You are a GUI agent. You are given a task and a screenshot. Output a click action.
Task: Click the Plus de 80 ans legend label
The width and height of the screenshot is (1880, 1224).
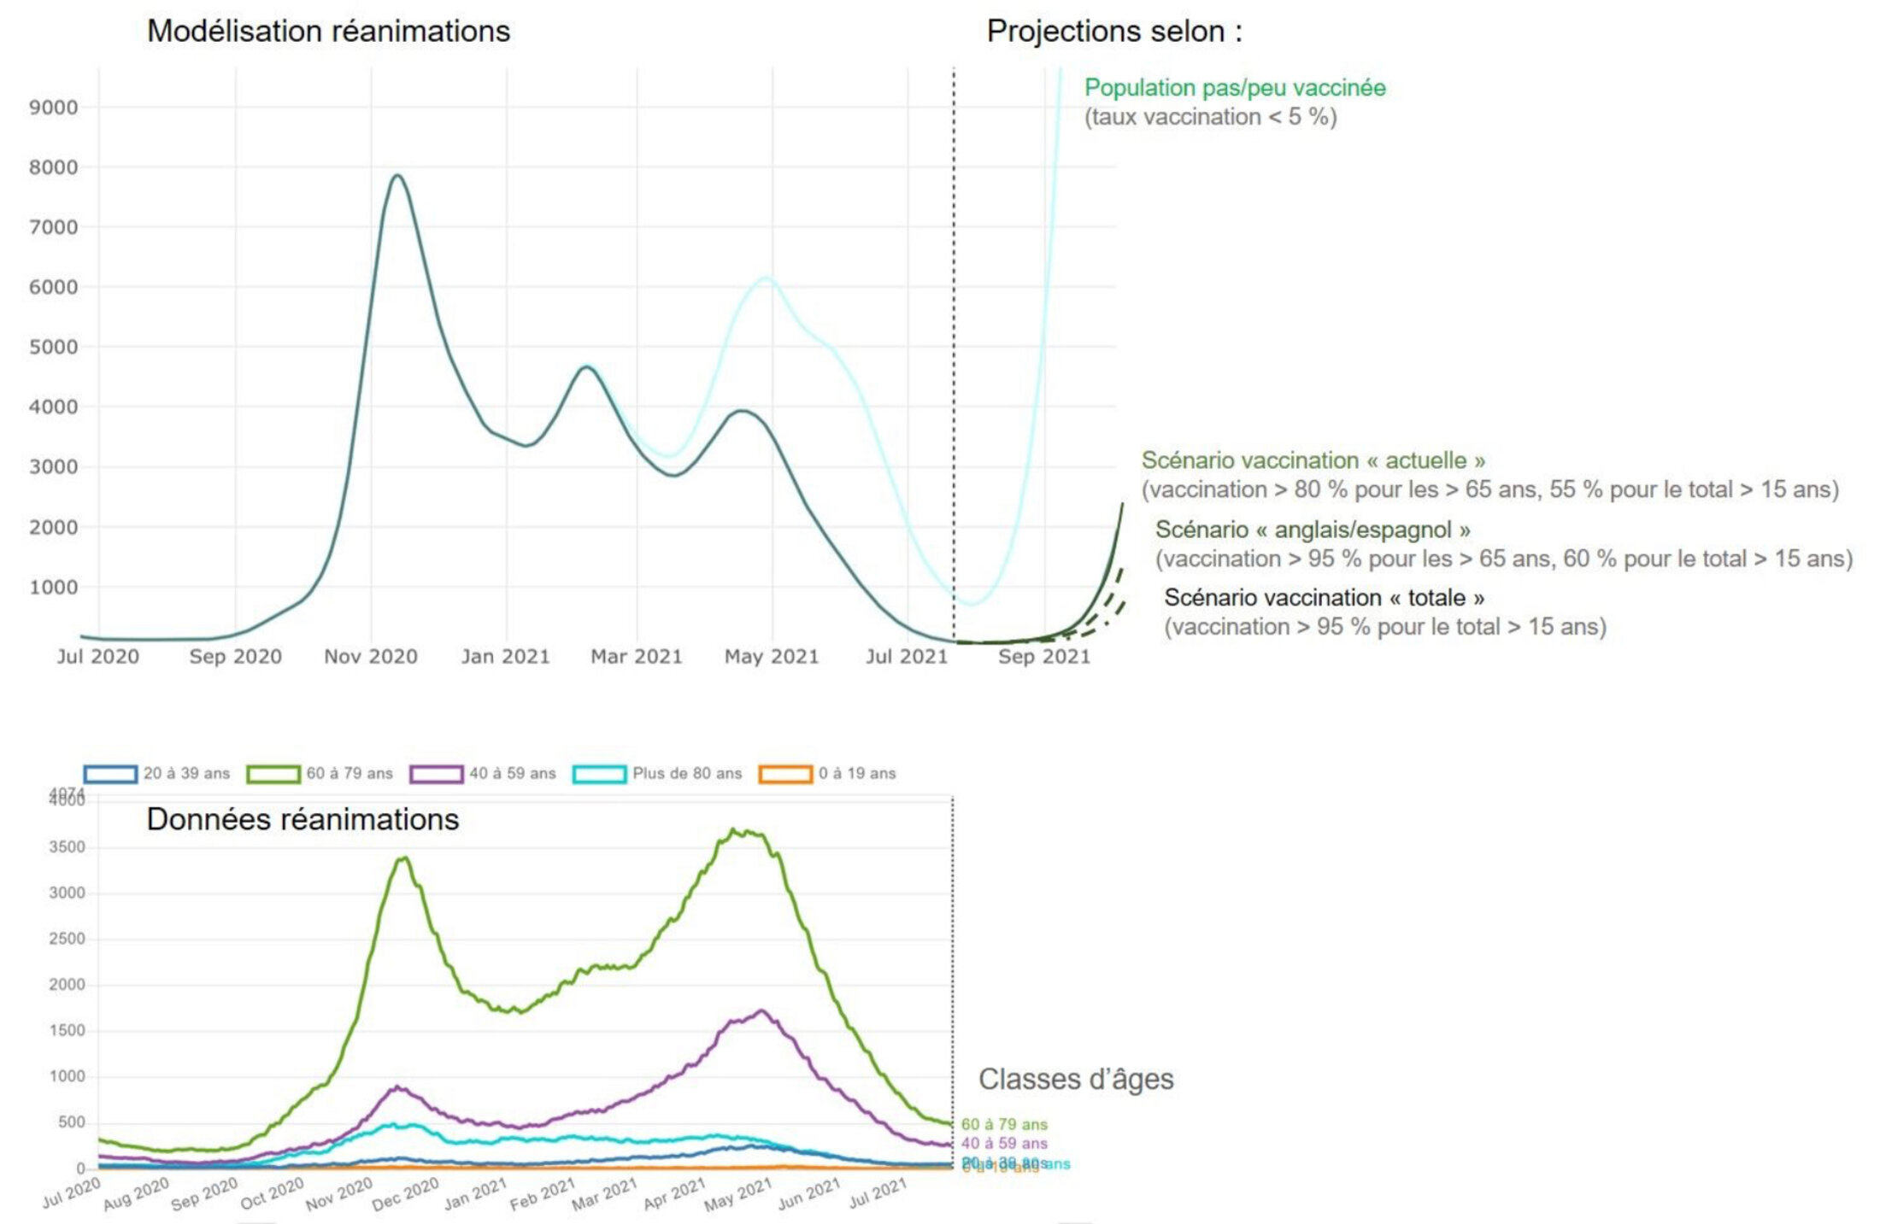coord(687,773)
